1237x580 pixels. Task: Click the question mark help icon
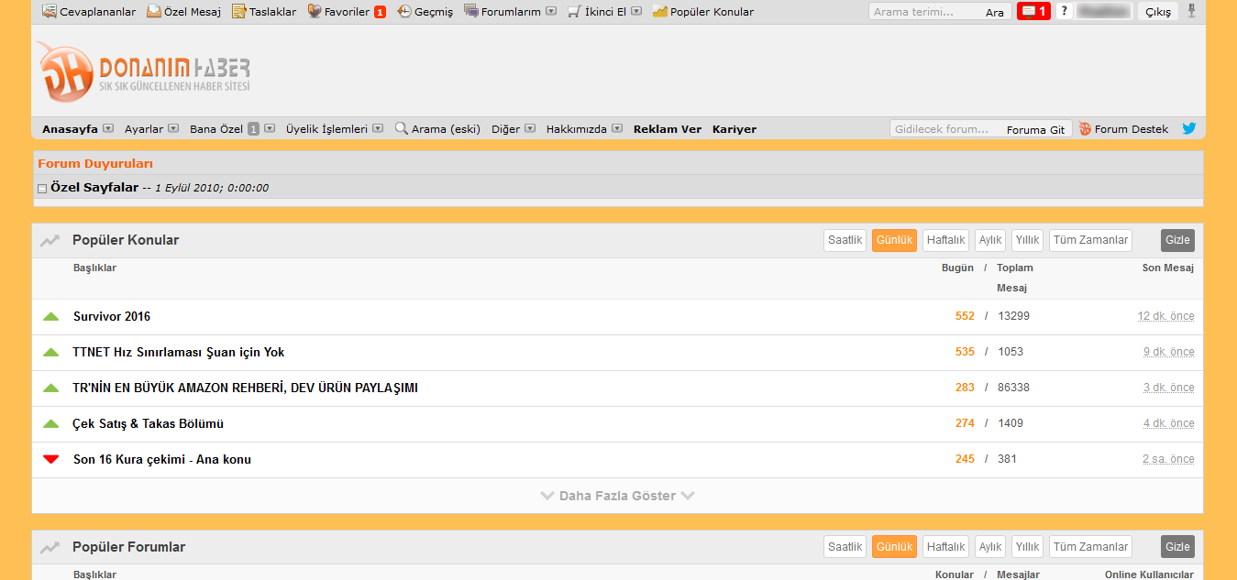(x=1064, y=11)
